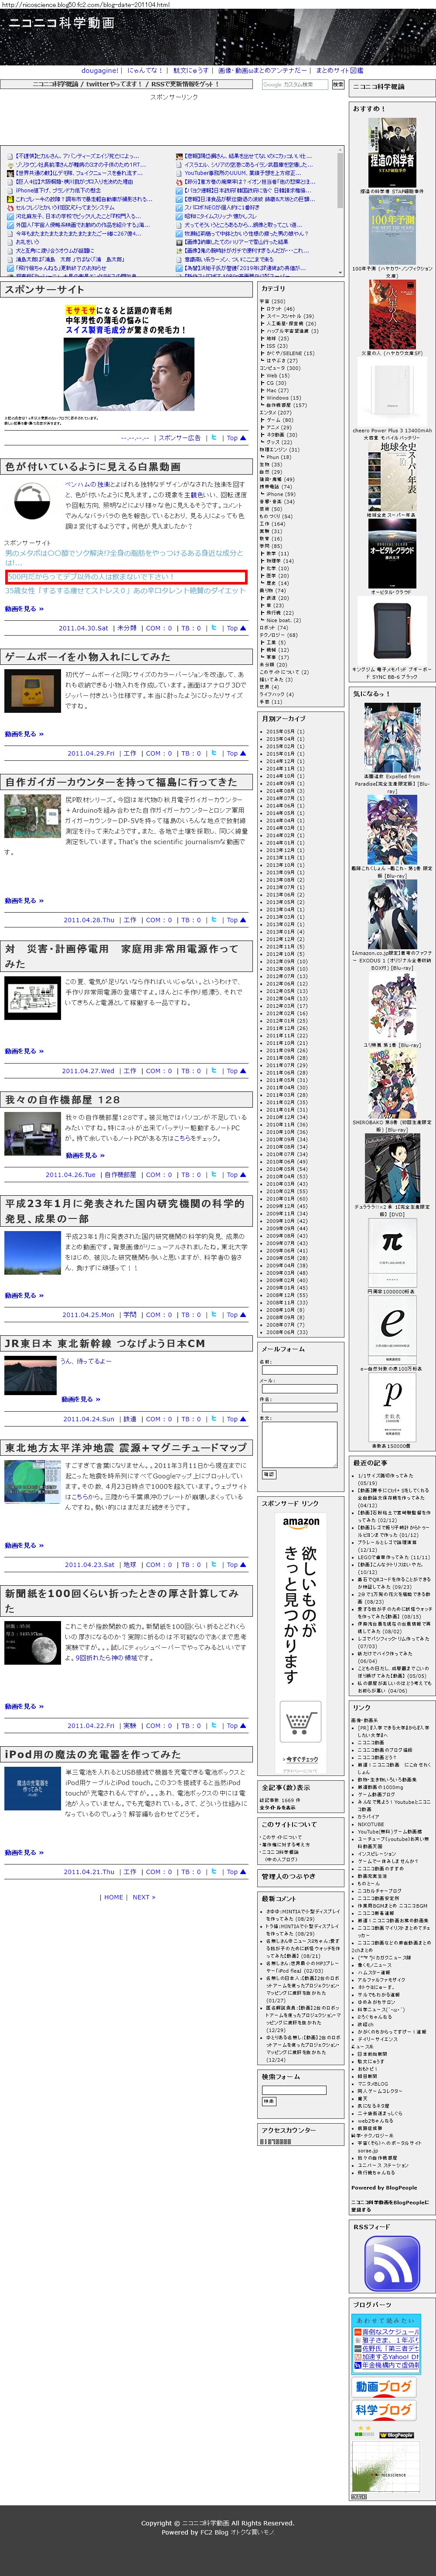
Task: Click the 本文 textarea in the mail form
Action: pos(299,1444)
